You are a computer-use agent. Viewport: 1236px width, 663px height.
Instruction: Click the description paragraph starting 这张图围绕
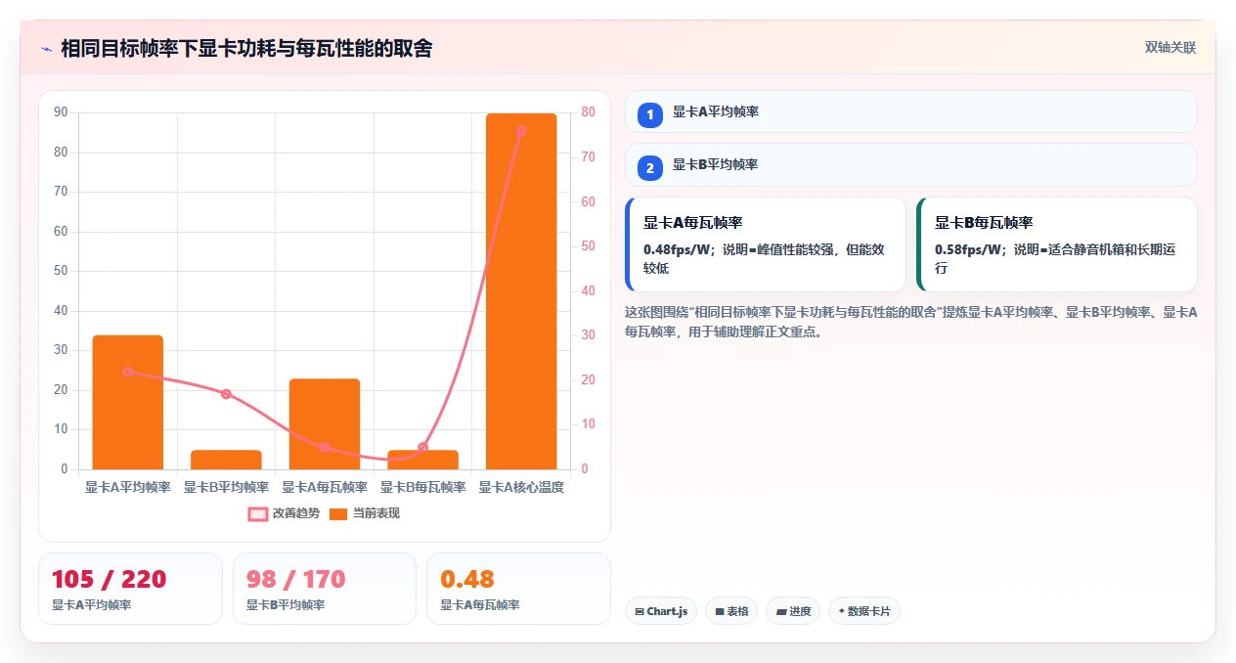tap(911, 322)
